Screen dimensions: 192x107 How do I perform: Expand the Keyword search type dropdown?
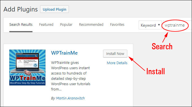pyautogui.click(x=150, y=25)
